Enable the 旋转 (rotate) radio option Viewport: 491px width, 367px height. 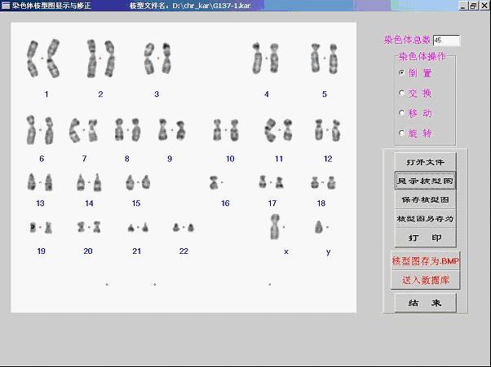(x=401, y=133)
